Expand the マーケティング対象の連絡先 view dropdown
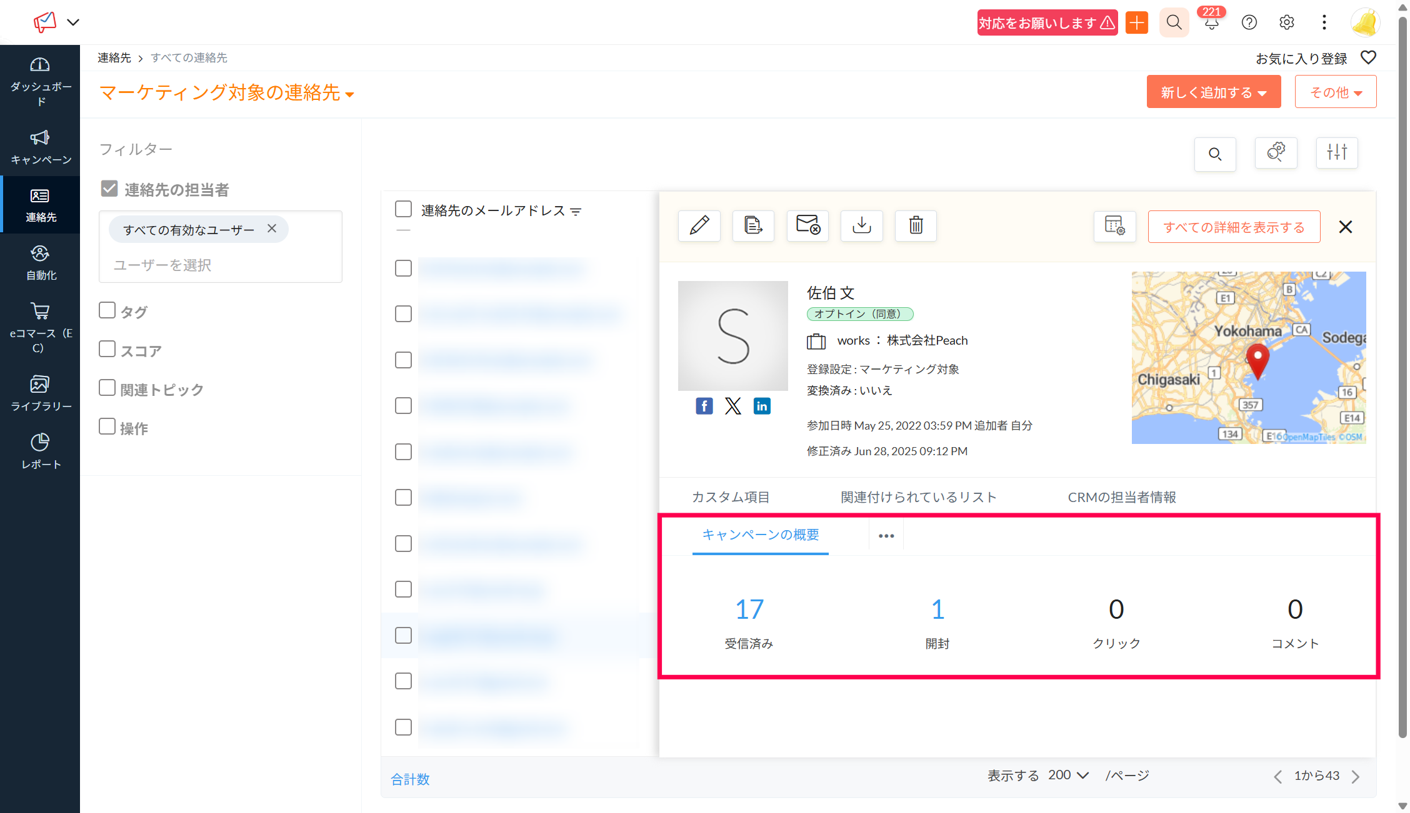This screenshot has width=1410, height=813. pyautogui.click(x=349, y=94)
